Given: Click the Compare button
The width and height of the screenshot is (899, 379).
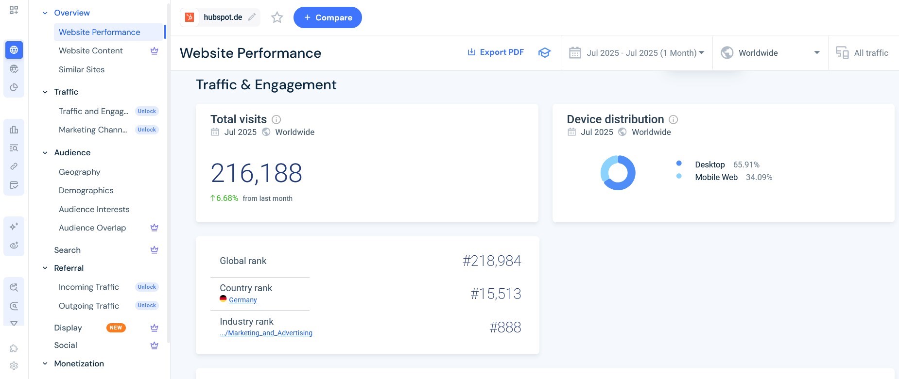Looking at the screenshot, I should pos(328,17).
